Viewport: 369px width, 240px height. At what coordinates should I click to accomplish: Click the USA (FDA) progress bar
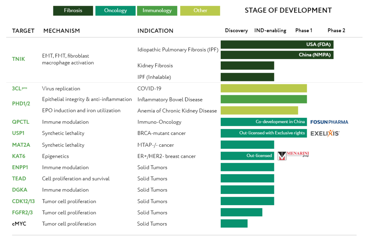click(277, 45)
